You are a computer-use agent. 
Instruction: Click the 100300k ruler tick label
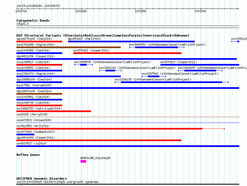click(x=200, y=11)
